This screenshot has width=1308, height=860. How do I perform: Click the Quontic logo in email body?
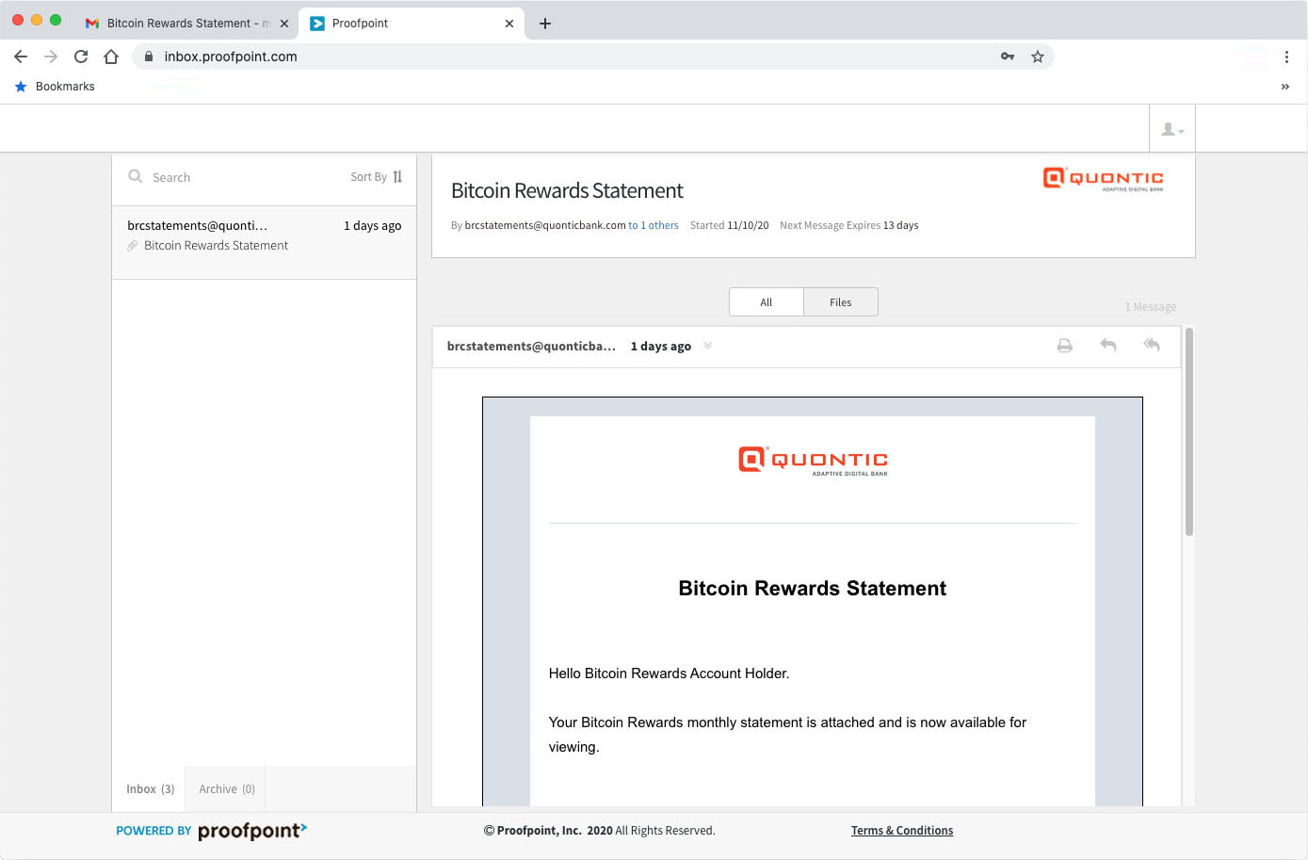pos(813,460)
